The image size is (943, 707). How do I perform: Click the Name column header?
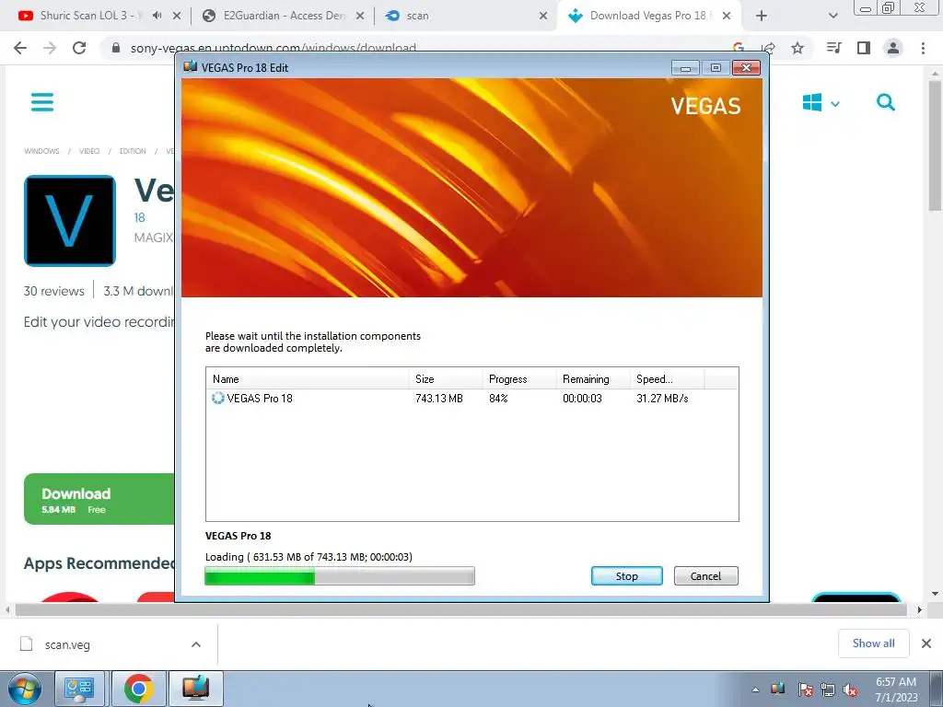[x=308, y=378]
